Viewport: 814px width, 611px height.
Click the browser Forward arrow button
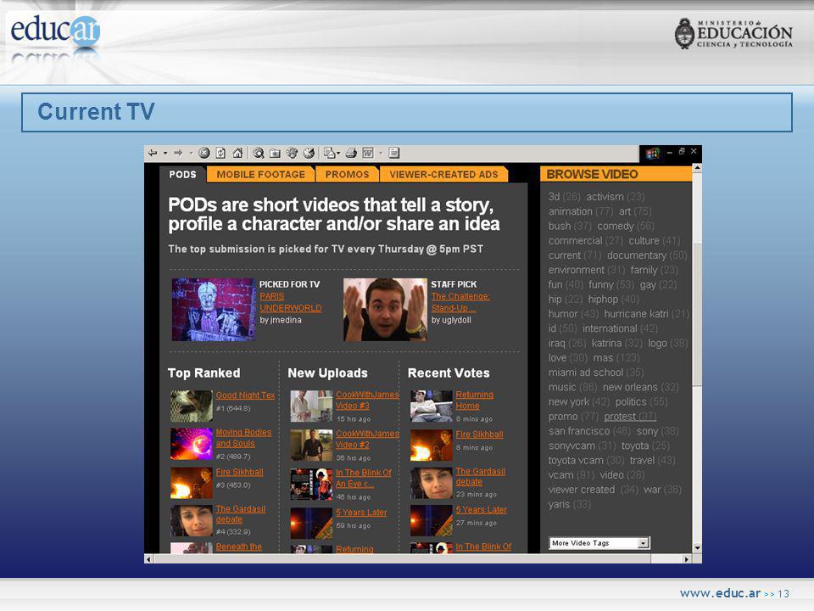coord(178,153)
